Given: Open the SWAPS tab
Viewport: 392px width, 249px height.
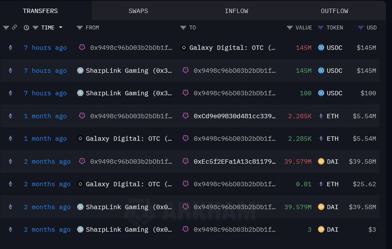Looking at the screenshot, I should [x=138, y=11].
